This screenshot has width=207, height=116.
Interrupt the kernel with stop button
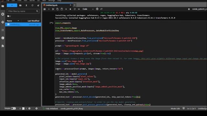[x=70, y=9]
